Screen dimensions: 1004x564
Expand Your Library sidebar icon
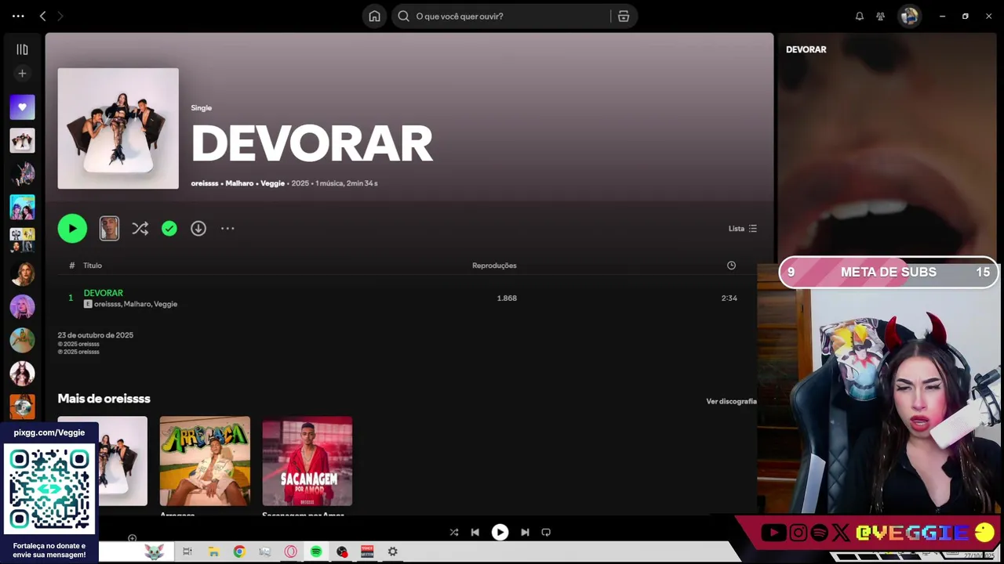[22, 49]
